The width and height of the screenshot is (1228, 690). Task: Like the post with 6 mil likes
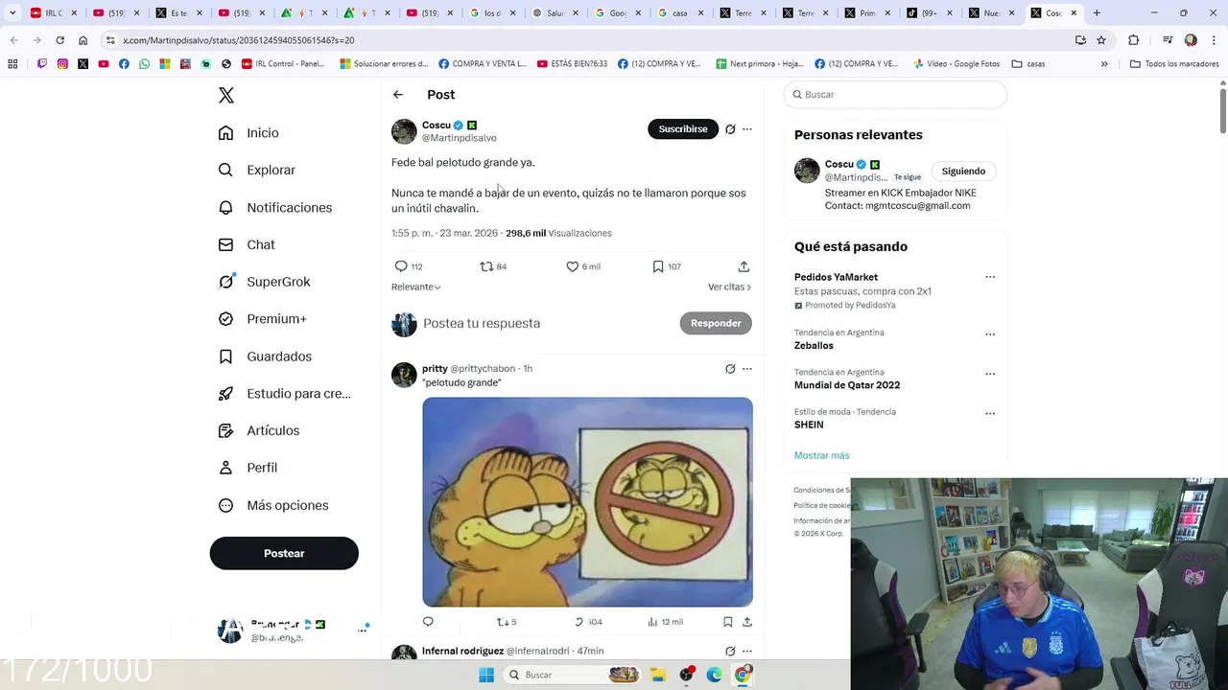pos(573,266)
